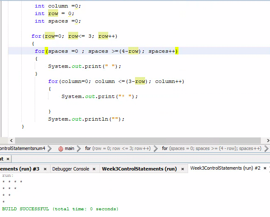Select the ControlStatementsnum4 class breadcrumb
The height and width of the screenshot is (217, 270).
23,148
